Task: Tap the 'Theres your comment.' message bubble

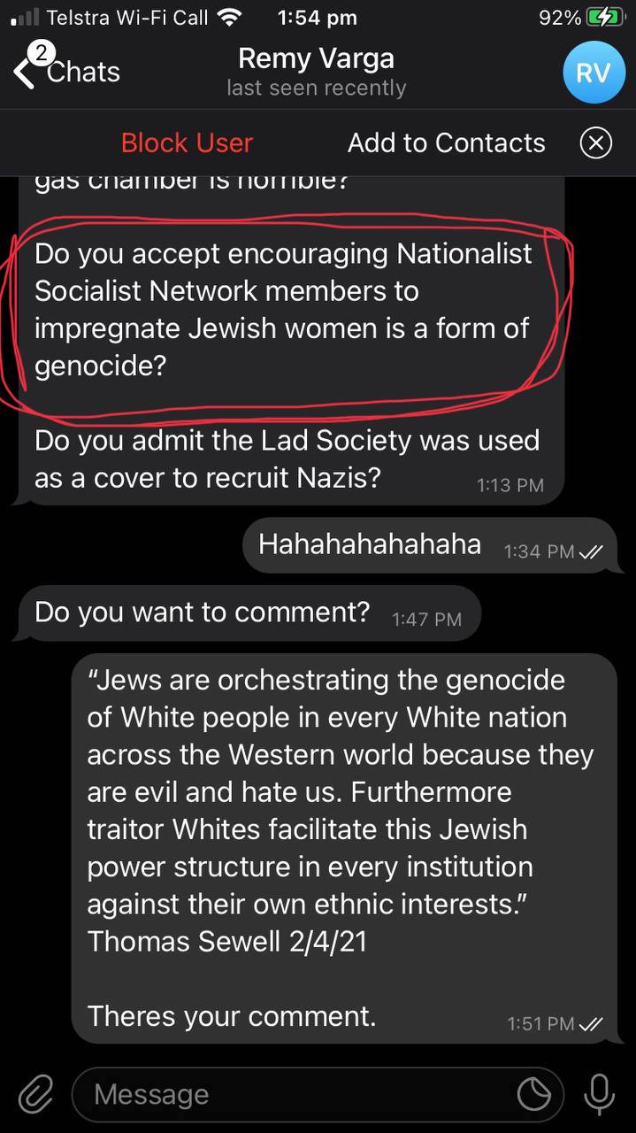Action: click(344, 849)
